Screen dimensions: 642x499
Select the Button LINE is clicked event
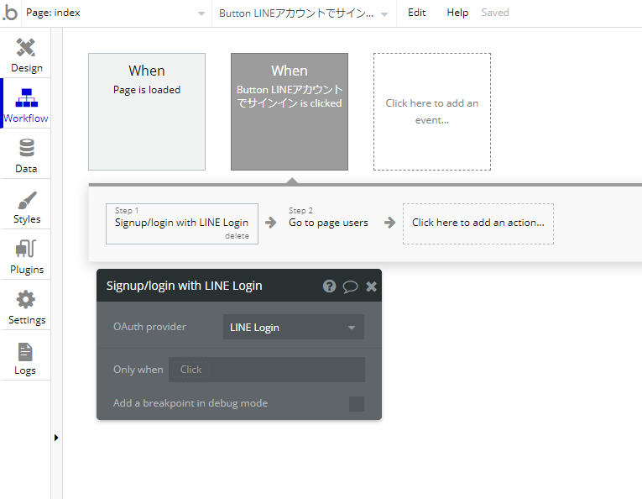pos(290,112)
